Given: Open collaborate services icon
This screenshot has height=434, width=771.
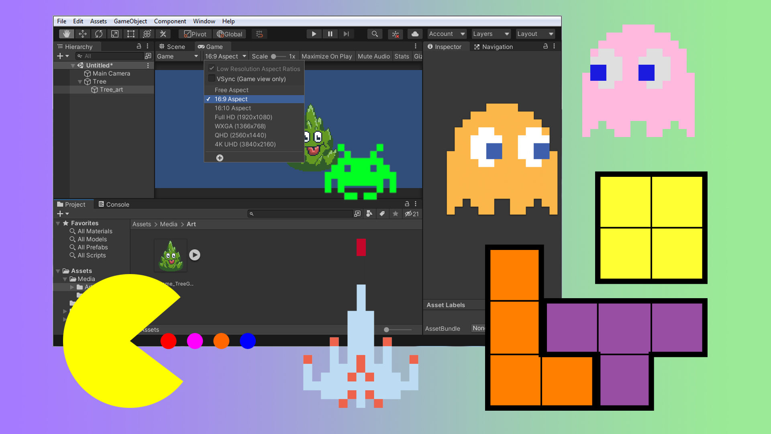Looking at the screenshot, I should point(396,34).
